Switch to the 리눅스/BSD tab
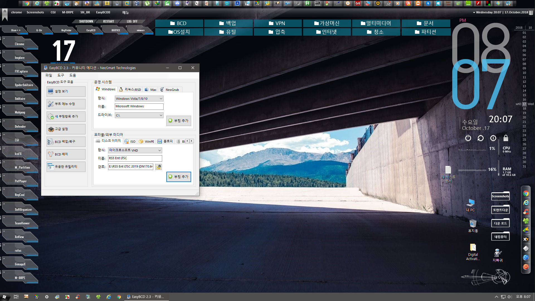Image resolution: width=535 pixels, height=301 pixels. coord(130,89)
